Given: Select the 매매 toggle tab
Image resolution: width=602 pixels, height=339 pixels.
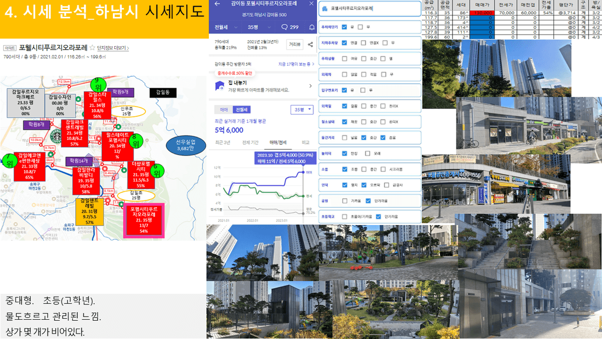Looking at the screenshot, I should coord(224,110).
